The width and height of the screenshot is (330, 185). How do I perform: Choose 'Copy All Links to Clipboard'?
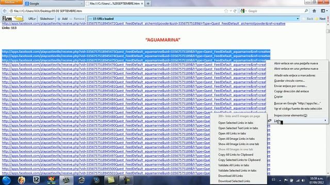pyautogui.click(x=236, y=155)
